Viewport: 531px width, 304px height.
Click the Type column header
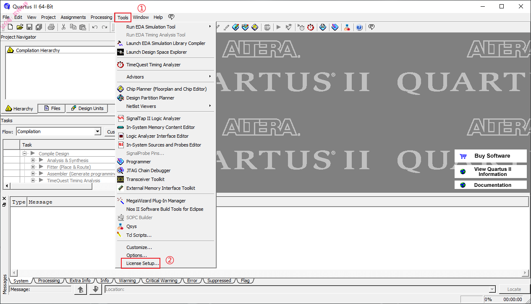tap(18, 202)
